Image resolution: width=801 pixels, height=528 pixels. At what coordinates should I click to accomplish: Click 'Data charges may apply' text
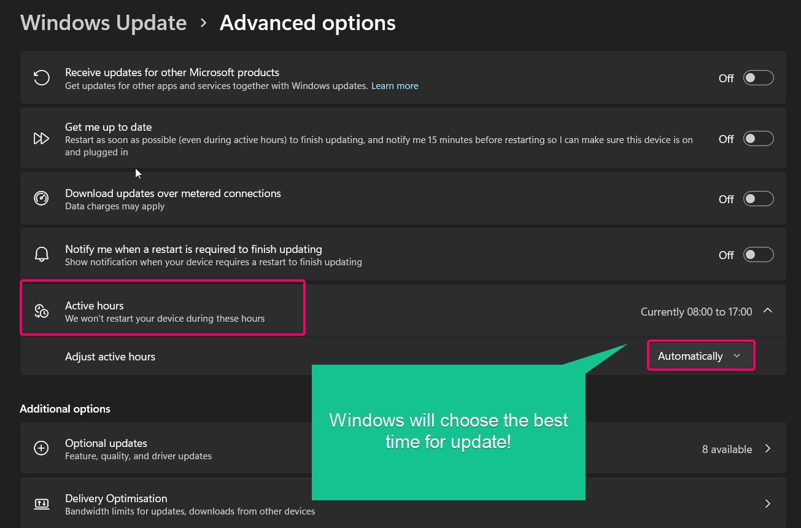[x=115, y=206]
